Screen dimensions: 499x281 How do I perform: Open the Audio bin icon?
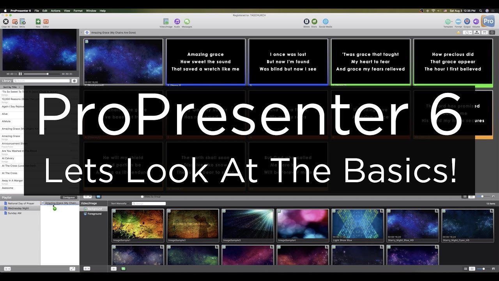coord(177,21)
